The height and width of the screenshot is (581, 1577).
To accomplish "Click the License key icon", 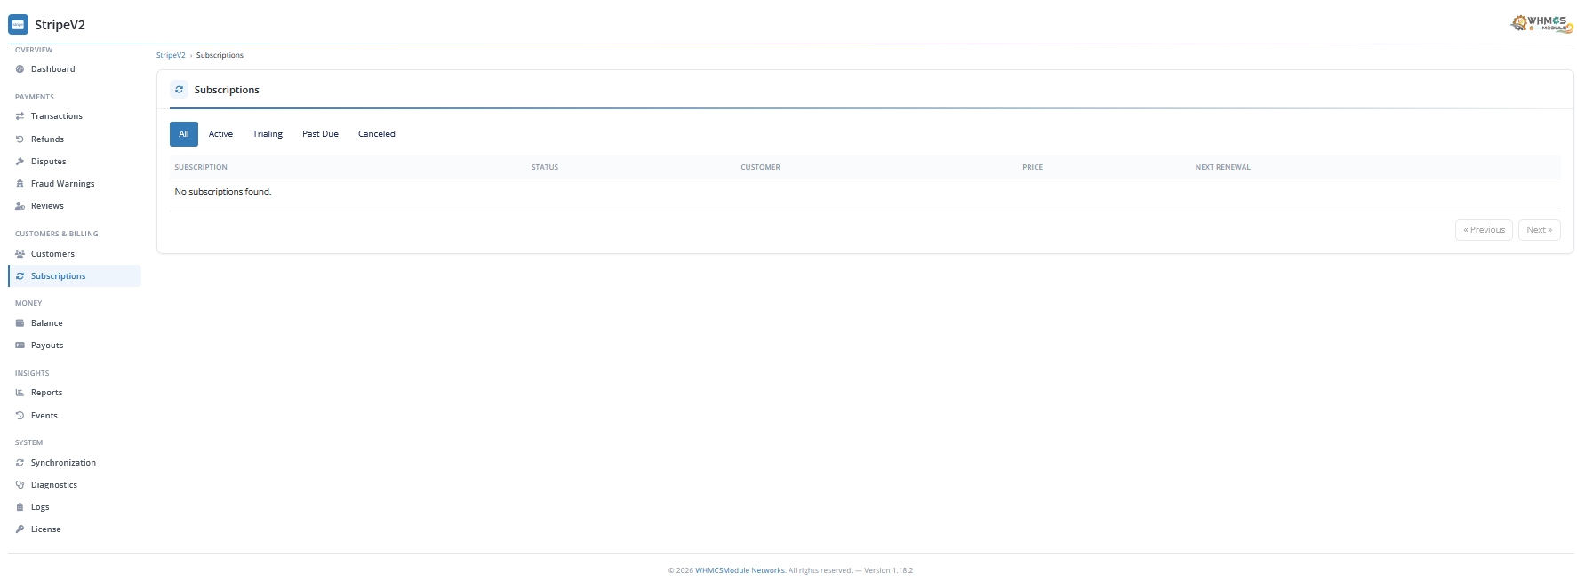I will [x=20, y=529].
